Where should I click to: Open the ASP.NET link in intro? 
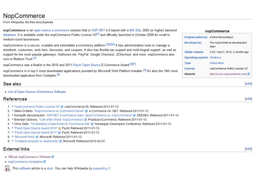tap(98, 30)
